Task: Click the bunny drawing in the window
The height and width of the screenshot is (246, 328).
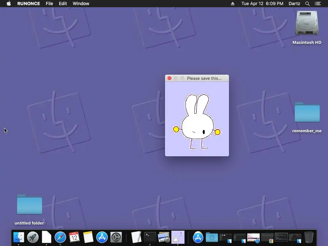Action: click(197, 121)
